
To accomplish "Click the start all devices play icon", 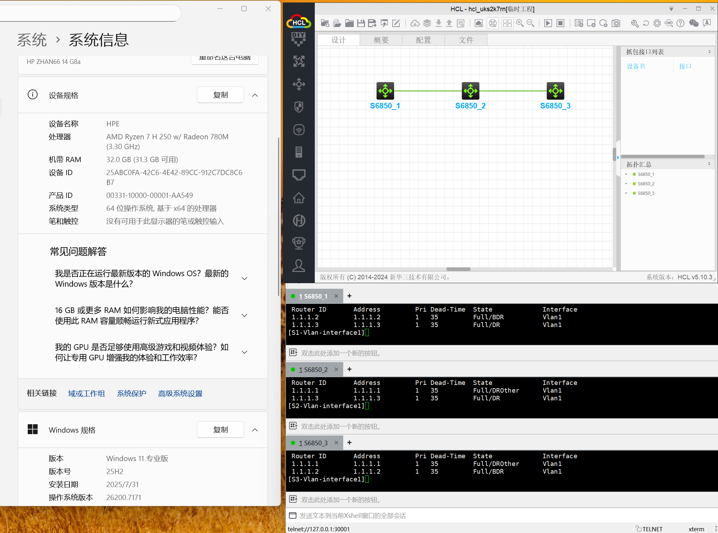I will (x=548, y=24).
